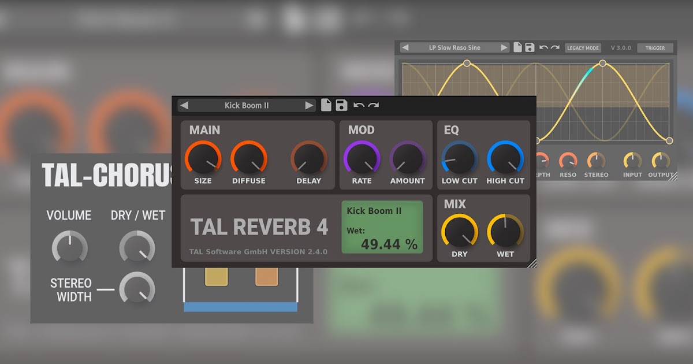
Task: Click the STEREO WIDTH knob on TAL-Chorus
Action: (x=137, y=288)
